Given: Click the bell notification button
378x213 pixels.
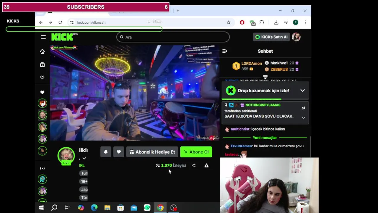Looking at the screenshot, I should pyautogui.click(x=106, y=152).
